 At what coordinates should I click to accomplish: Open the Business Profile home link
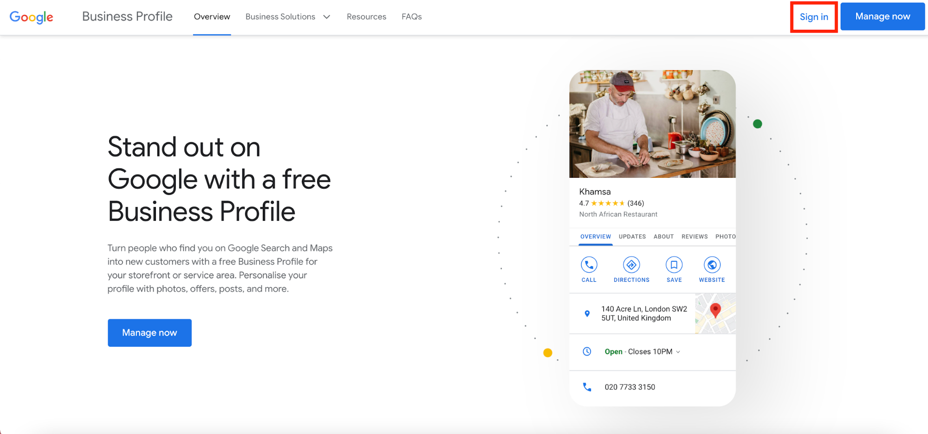click(127, 16)
